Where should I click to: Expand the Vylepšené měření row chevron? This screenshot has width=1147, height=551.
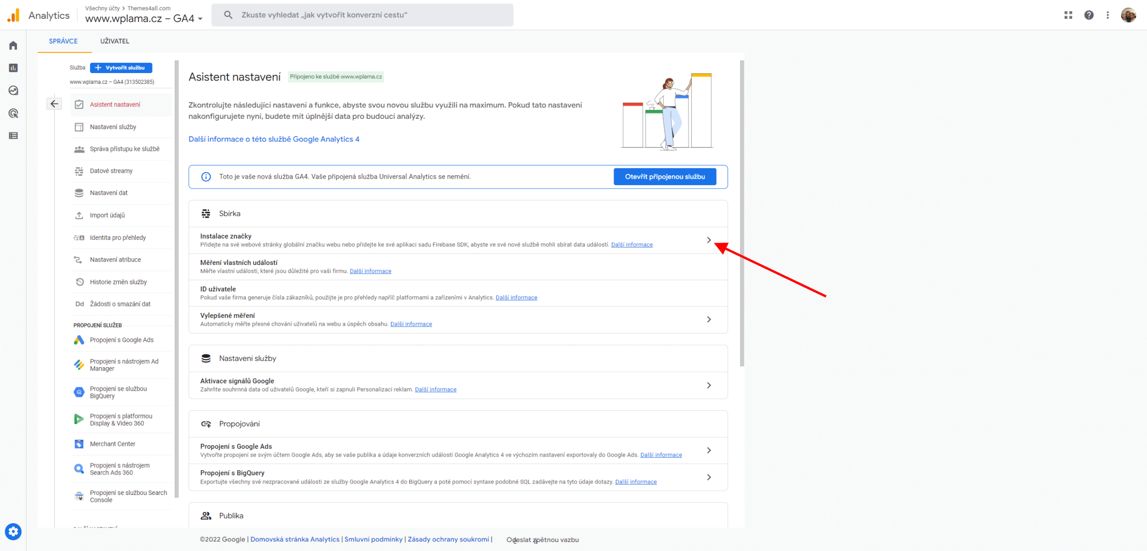709,320
